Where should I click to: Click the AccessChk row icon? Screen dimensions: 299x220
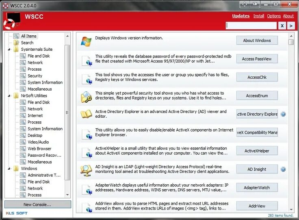87,79
